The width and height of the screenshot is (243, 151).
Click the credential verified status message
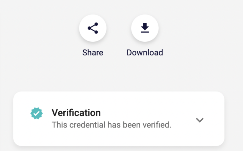[x=112, y=125]
